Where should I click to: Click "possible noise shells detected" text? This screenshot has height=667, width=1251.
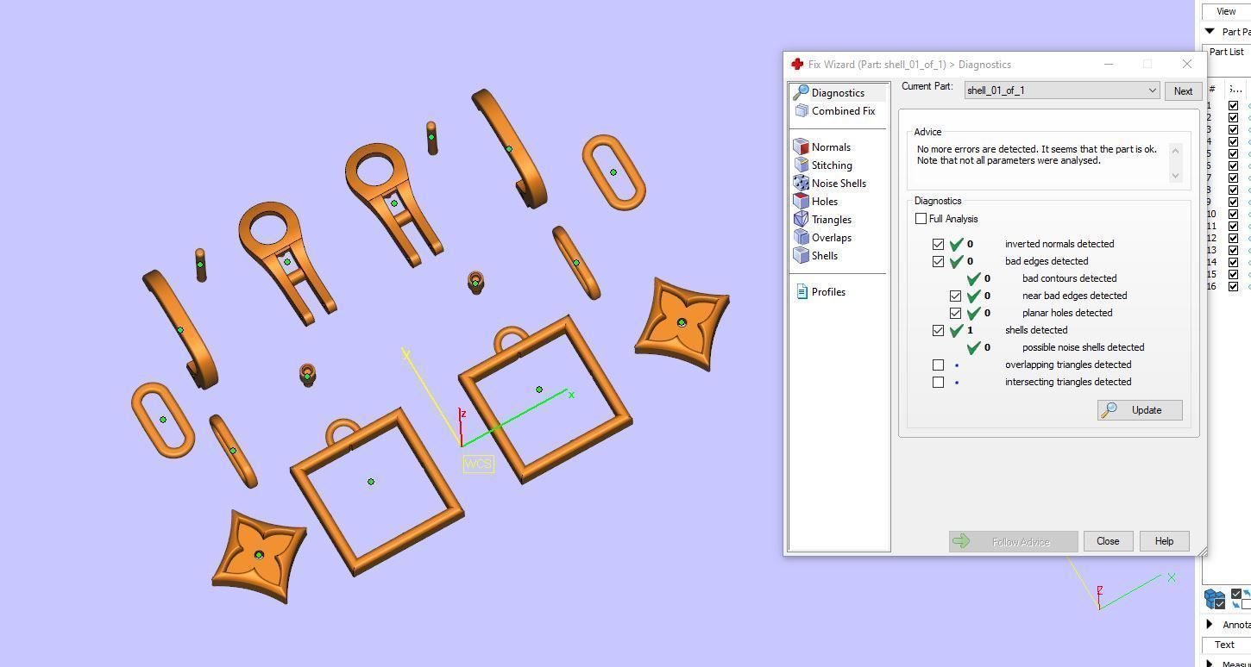point(1083,348)
